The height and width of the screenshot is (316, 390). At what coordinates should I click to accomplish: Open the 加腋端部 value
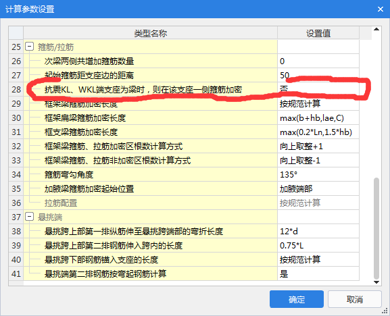point(318,188)
